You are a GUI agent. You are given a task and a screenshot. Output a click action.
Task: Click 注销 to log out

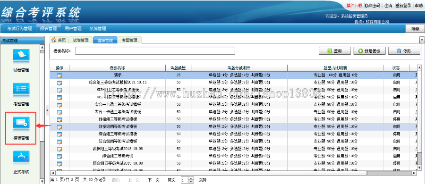pos(388,5)
